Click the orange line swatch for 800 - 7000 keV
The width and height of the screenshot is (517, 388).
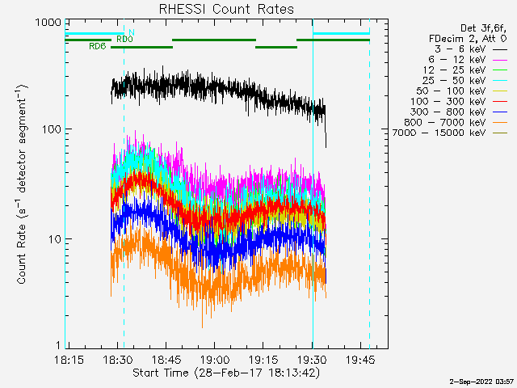tap(500, 123)
